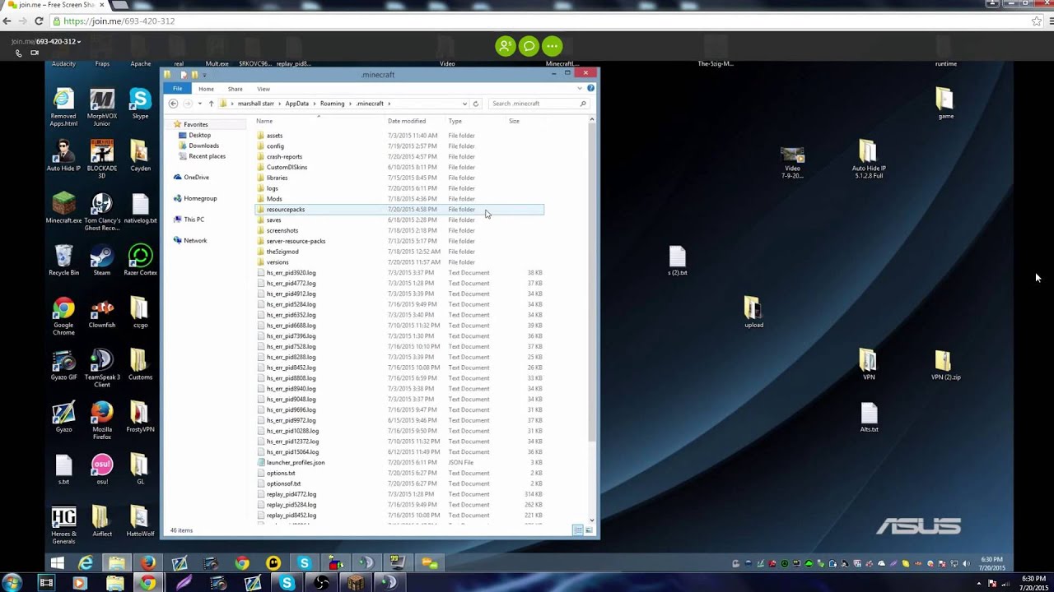Click OBS icon in bottom taskbar

point(321,583)
